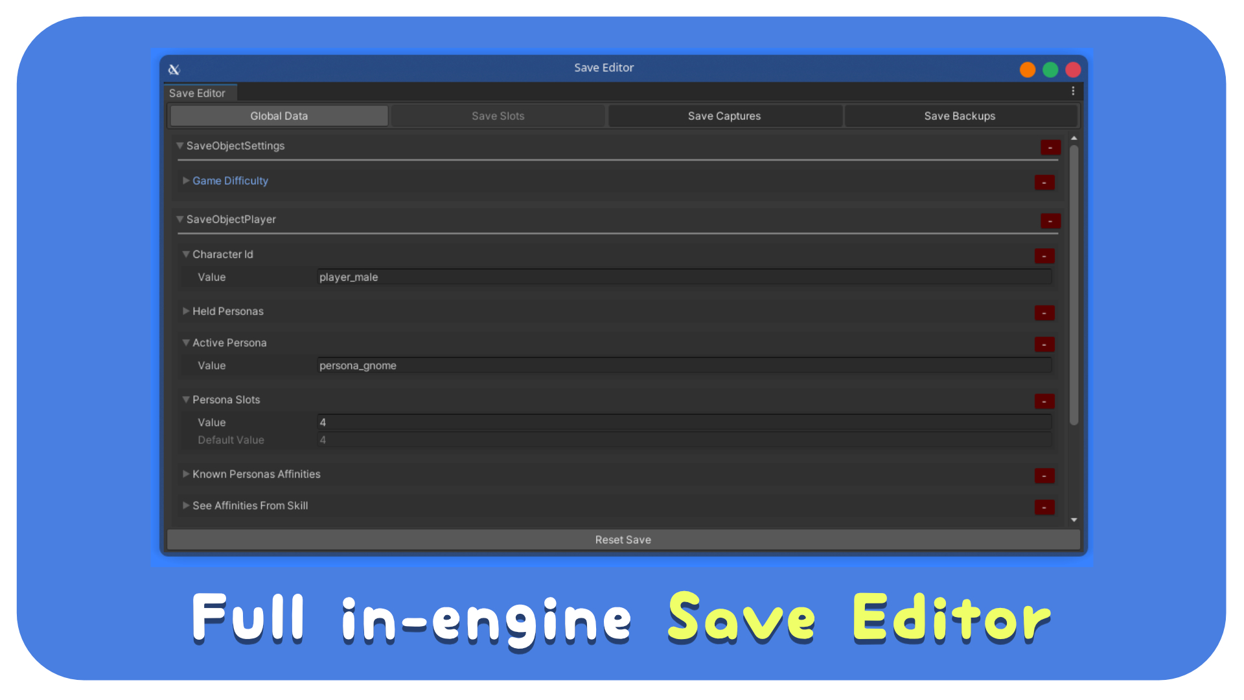The image size is (1244, 700).
Task: Click the minus button for Known Personas Affinities
Action: coord(1044,476)
